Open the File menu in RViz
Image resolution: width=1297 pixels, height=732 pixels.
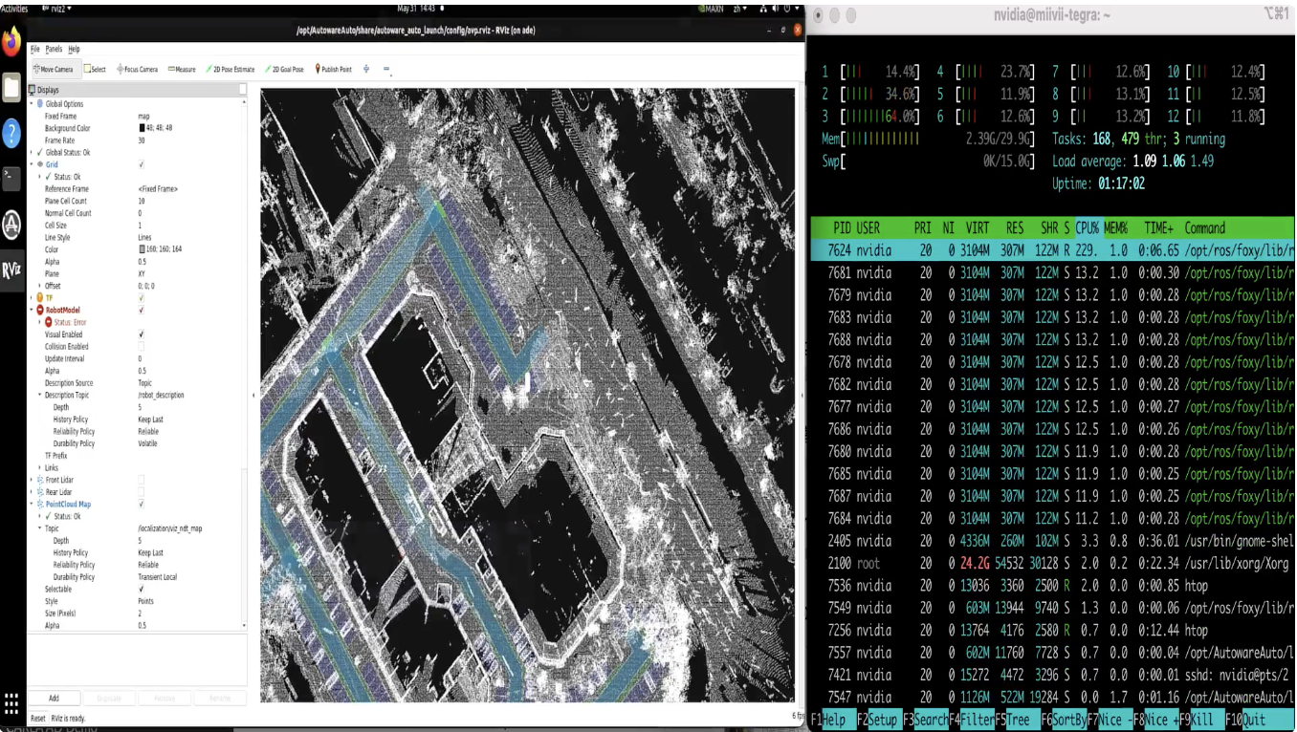(x=35, y=49)
